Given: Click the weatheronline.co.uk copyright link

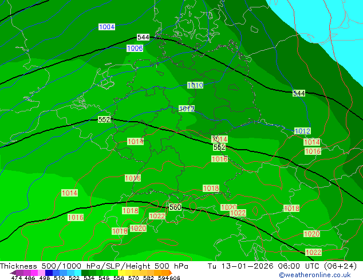Looking at the screenshot, I should click(x=315, y=275).
